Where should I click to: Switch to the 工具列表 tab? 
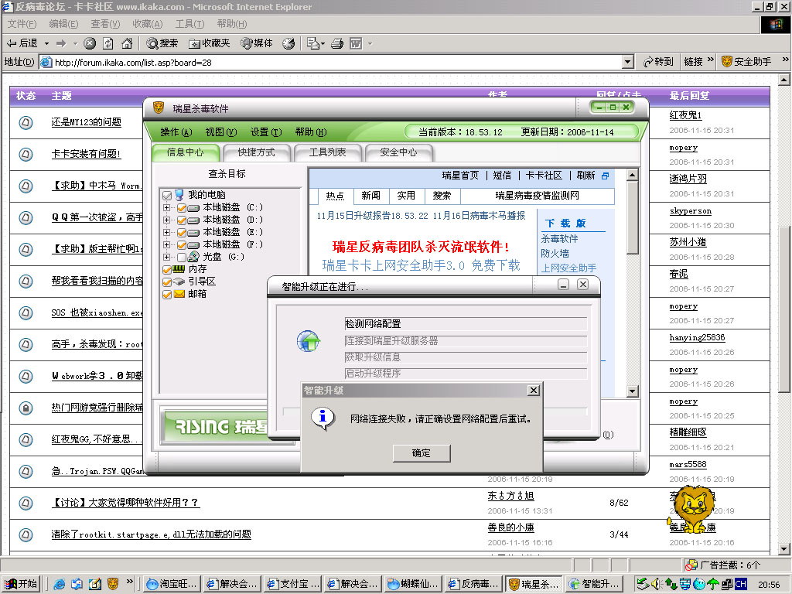click(327, 152)
